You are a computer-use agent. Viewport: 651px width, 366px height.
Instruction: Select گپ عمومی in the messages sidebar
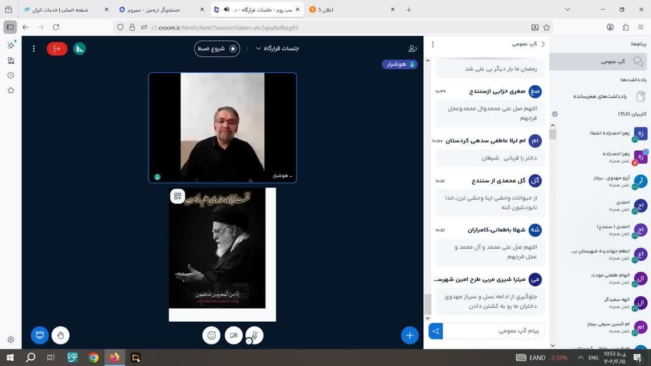(612, 61)
